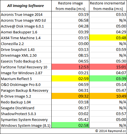
Task: Select 'ShadowProtect 5.0.3' name cell
Action: [26, 114]
